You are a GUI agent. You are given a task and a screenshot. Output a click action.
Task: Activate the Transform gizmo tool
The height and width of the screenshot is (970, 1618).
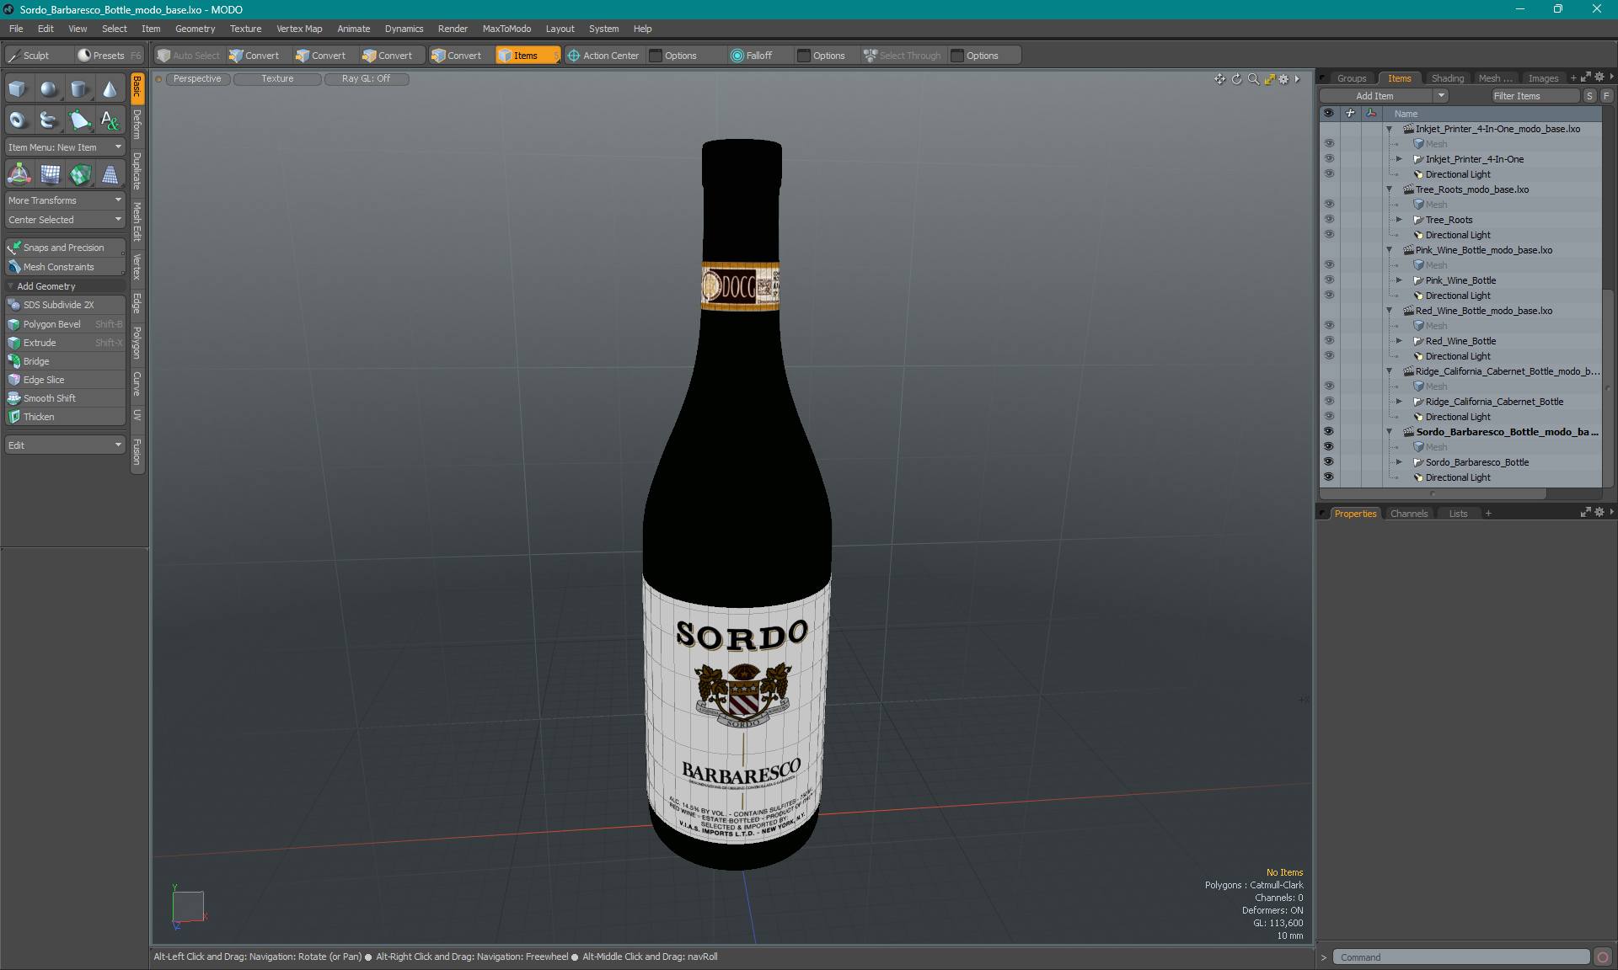coord(19,174)
